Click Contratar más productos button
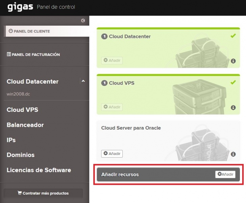 pos(43,193)
